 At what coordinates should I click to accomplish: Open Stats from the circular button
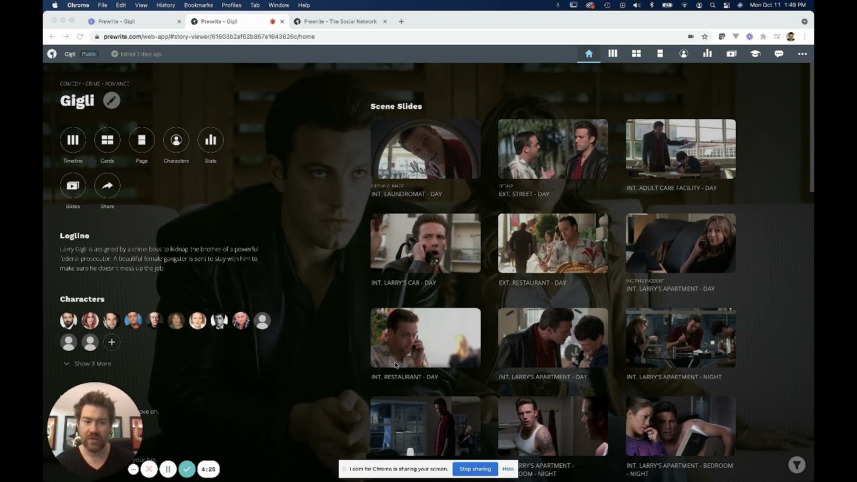pos(211,140)
